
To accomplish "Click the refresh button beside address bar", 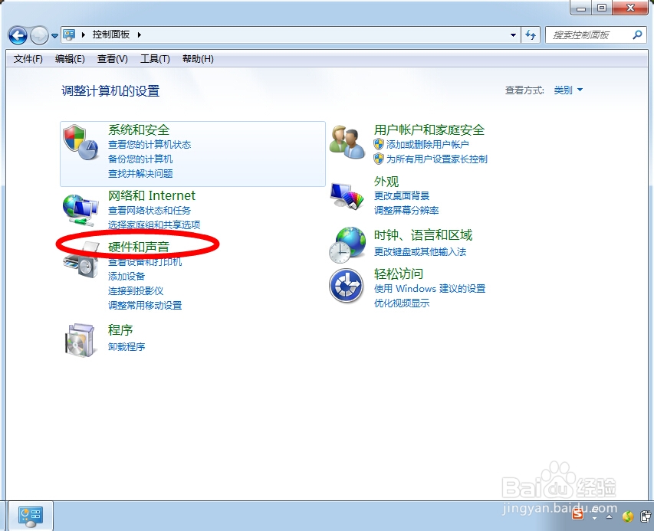I will click(x=531, y=35).
